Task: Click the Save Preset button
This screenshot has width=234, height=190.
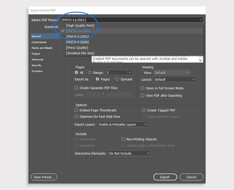Action: pos(44,177)
